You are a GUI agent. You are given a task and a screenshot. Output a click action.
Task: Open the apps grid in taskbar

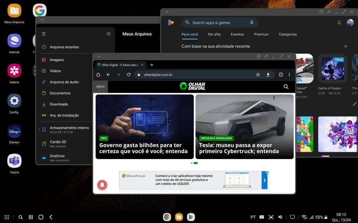7,217
